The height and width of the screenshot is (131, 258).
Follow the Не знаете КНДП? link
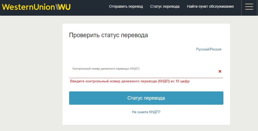pos(146,112)
